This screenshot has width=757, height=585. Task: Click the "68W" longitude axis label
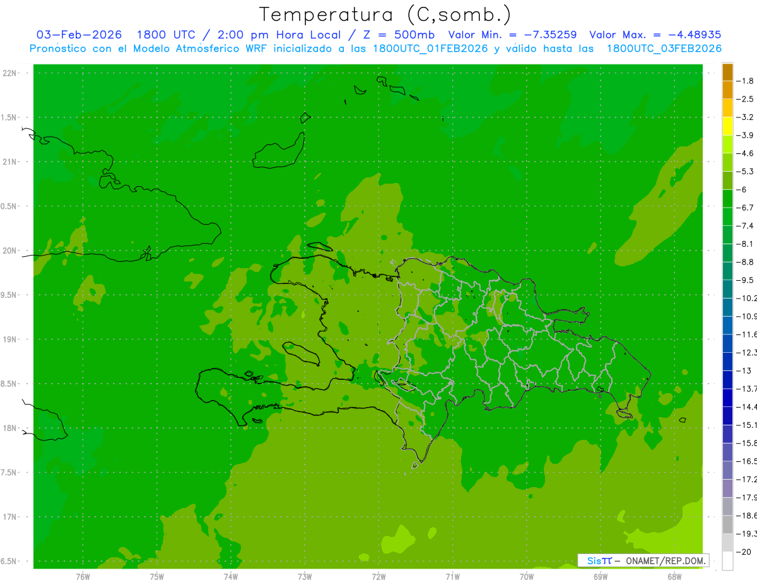click(674, 577)
